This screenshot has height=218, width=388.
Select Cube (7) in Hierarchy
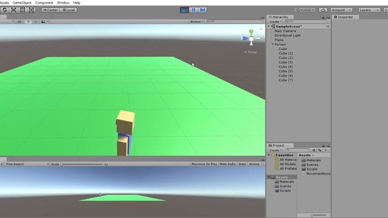[286, 80]
